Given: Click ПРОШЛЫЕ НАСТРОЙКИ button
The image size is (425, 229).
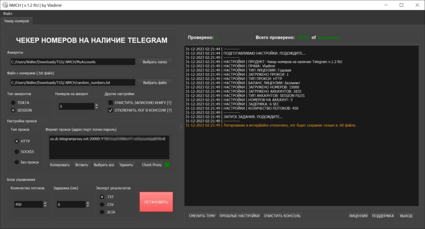Looking at the screenshot, I should [x=239, y=216].
